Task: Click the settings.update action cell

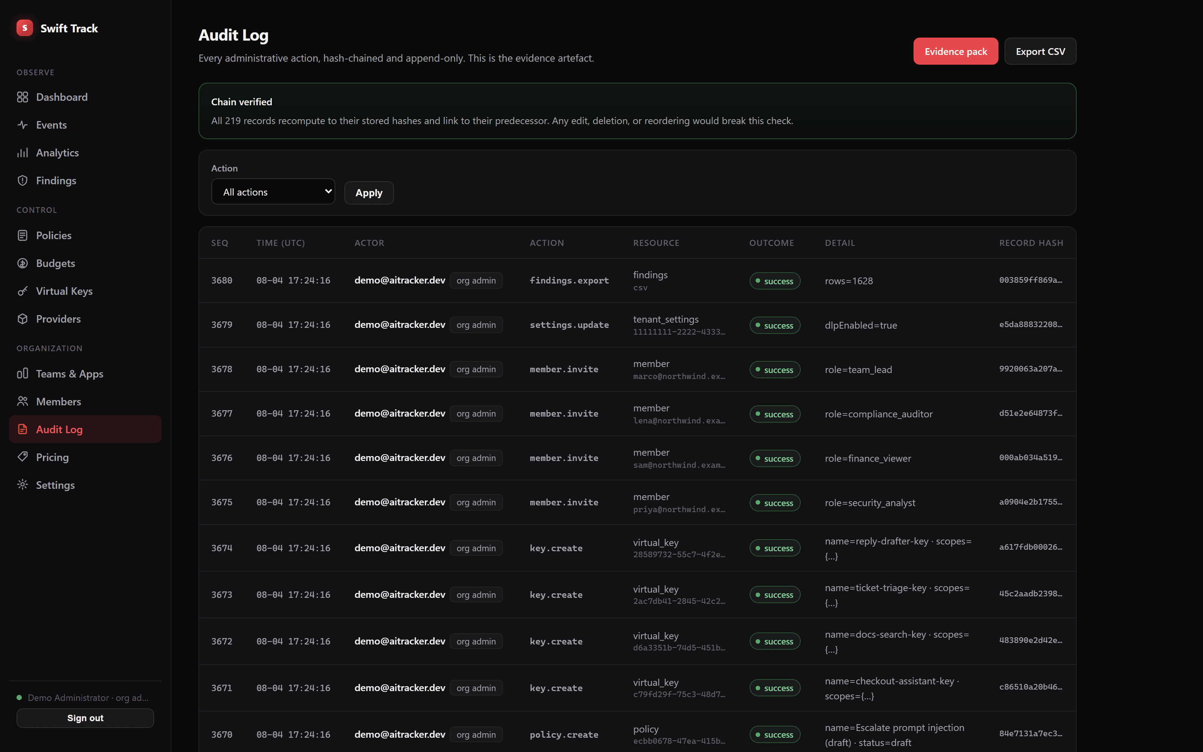Action: point(569,325)
